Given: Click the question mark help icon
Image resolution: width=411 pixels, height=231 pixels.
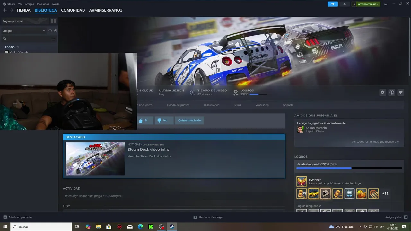Looking at the screenshot, I should point(354,4).
